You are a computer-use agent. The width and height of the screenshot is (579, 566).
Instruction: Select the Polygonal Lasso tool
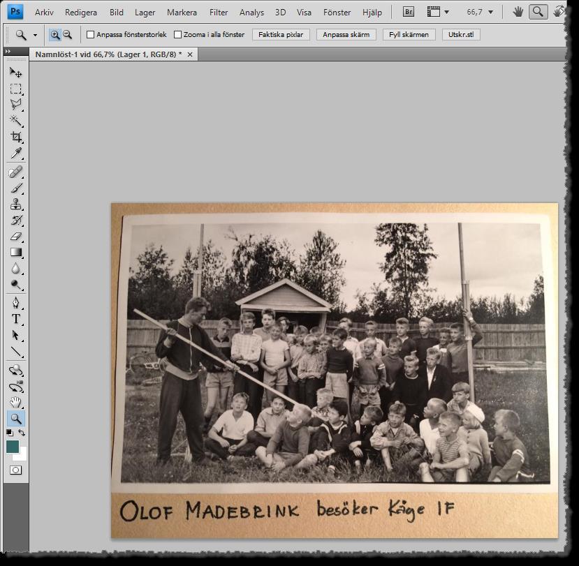(15, 105)
